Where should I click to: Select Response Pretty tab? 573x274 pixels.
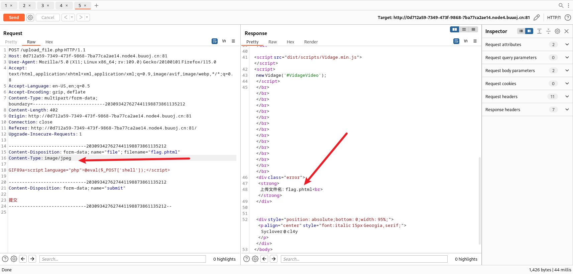click(x=252, y=42)
